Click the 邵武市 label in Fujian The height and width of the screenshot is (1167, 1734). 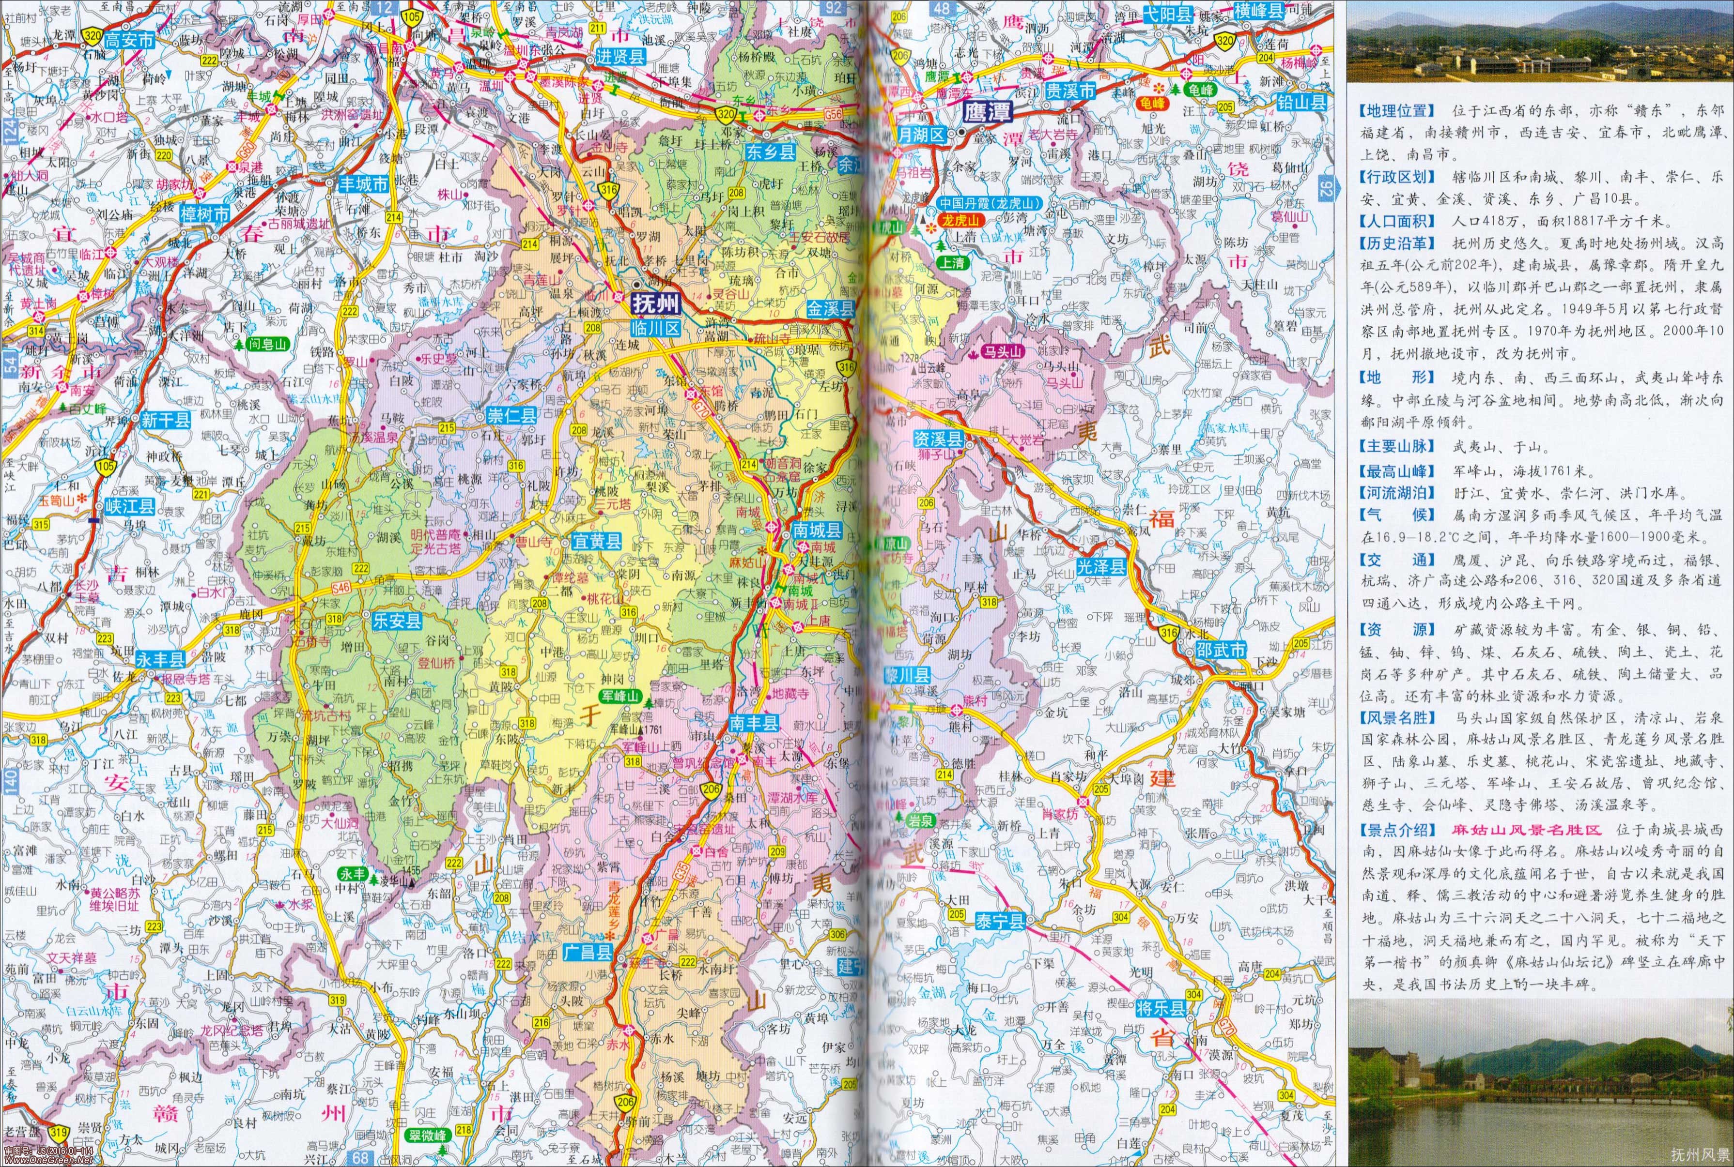point(1221,649)
